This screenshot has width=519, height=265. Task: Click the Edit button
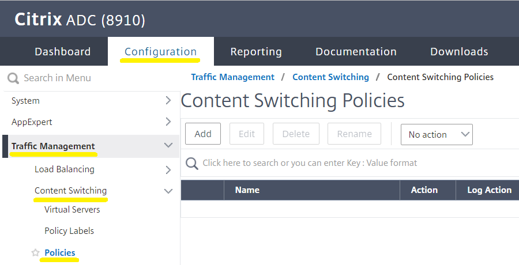click(x=247, y=134)
